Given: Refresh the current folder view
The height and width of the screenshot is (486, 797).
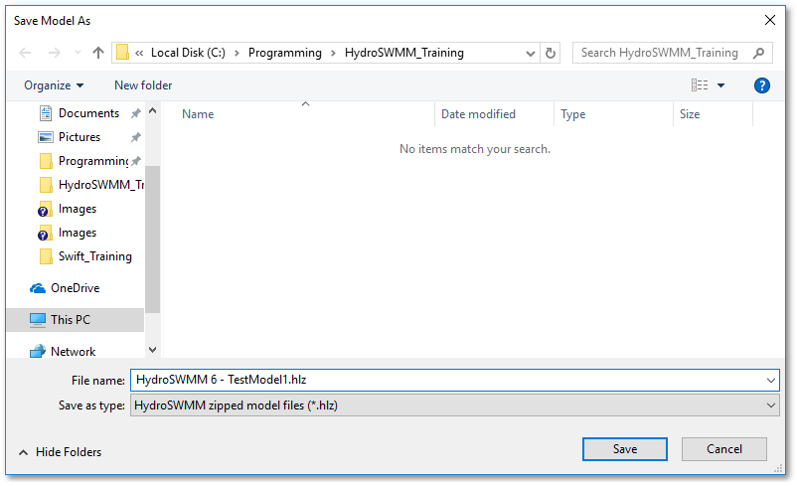Looking at the screenshot, I should (550, 53).
